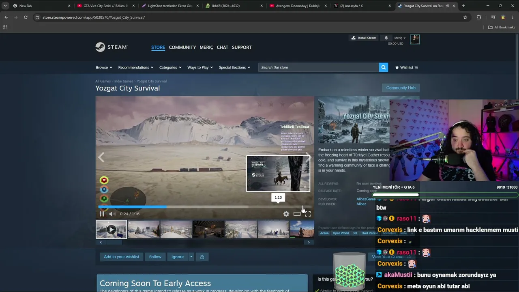Expand the Ways to Play dropdown
The width and height of the screenshot is (519, 292).
pos(200,67)
